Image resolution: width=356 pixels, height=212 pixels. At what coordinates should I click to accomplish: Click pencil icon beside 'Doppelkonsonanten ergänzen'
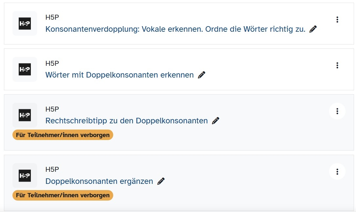[x=161, y=181]
